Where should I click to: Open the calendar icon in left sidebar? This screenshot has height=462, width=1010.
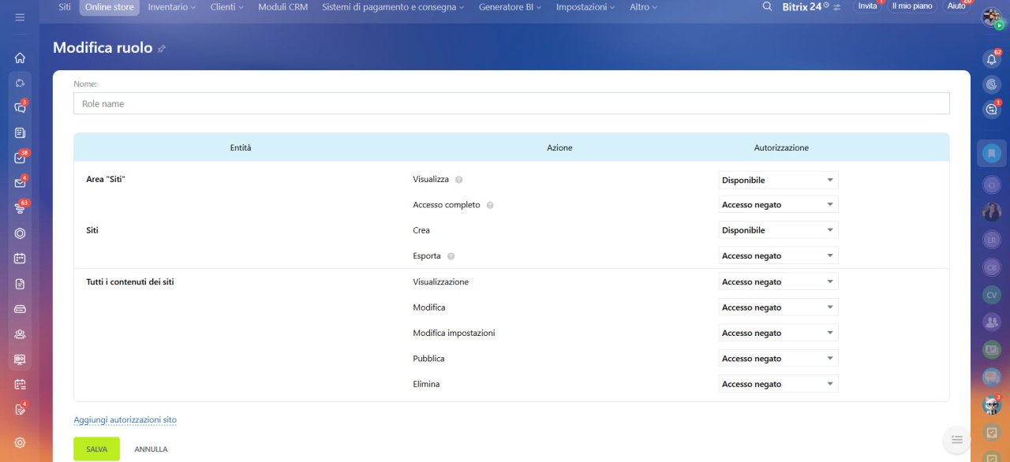pyautogui.click(x=20, y=258)
